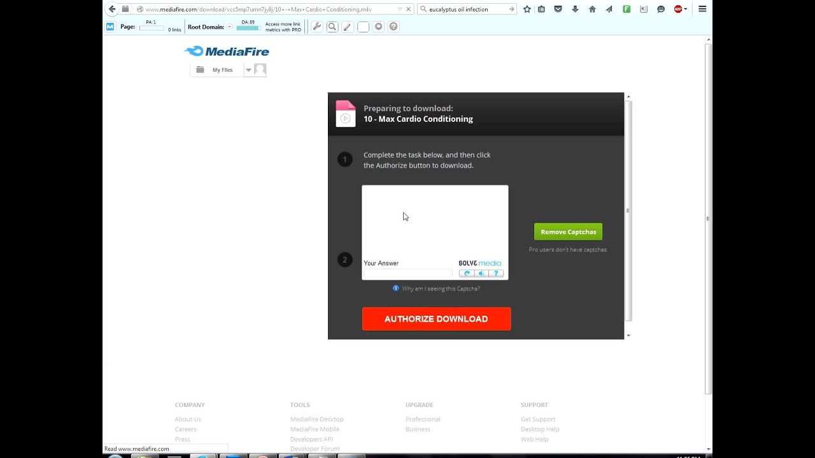This screenshot has height=458, width=815.
Task: Go to the home page
Action: coord(592,10)
